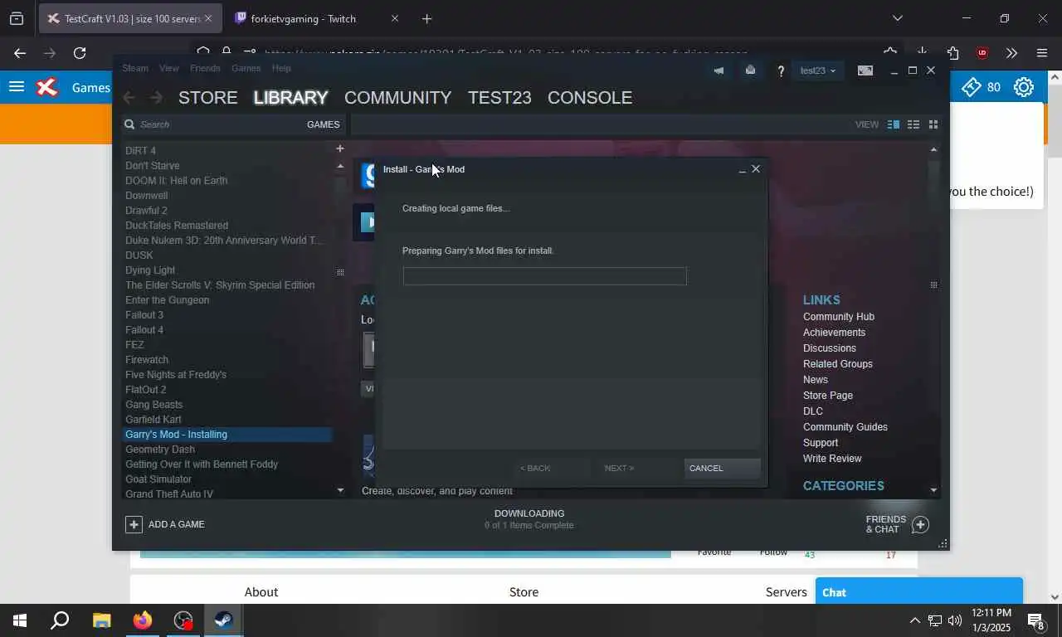Open Firefox application menu

tap(1042, 53)
